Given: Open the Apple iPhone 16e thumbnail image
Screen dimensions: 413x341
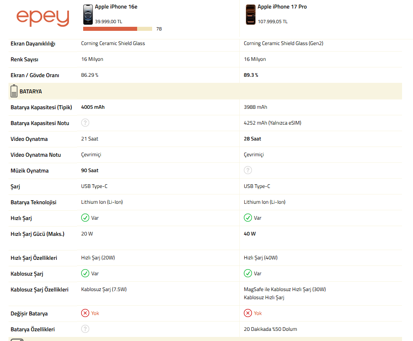Looking at the screenshot, I should tap(88, 15).
